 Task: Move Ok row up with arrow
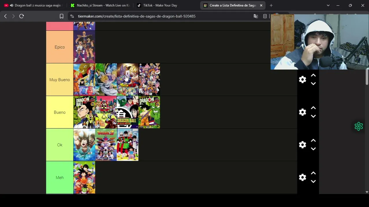click(313, 141)
